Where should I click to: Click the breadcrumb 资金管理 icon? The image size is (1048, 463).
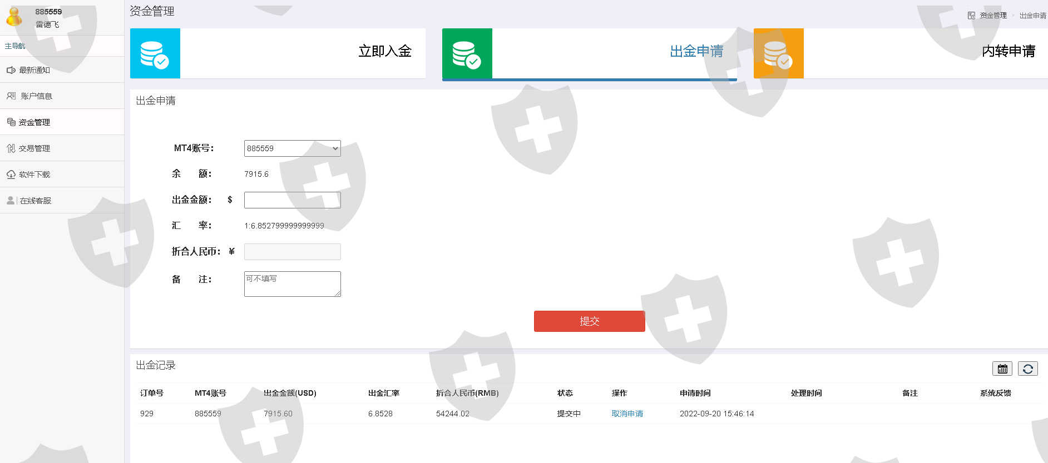[x=971, y=16]
